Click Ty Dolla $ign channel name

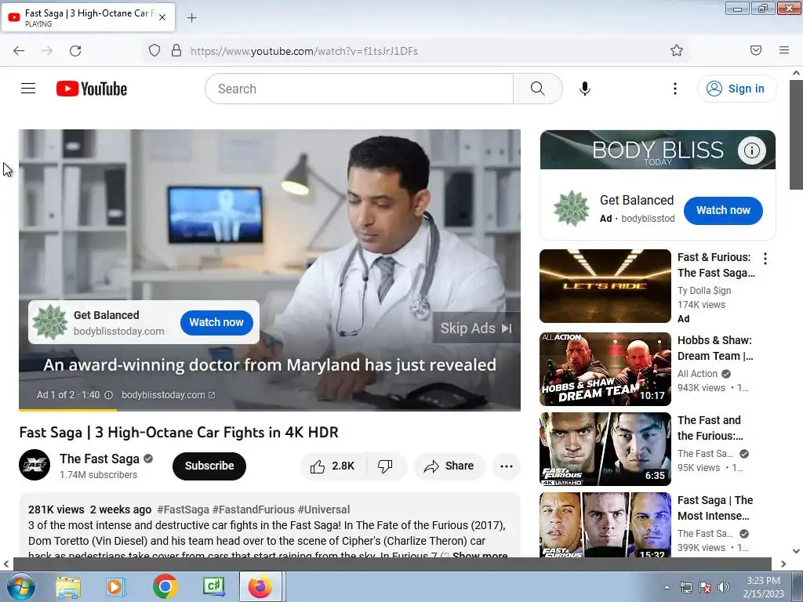[704, 291]
